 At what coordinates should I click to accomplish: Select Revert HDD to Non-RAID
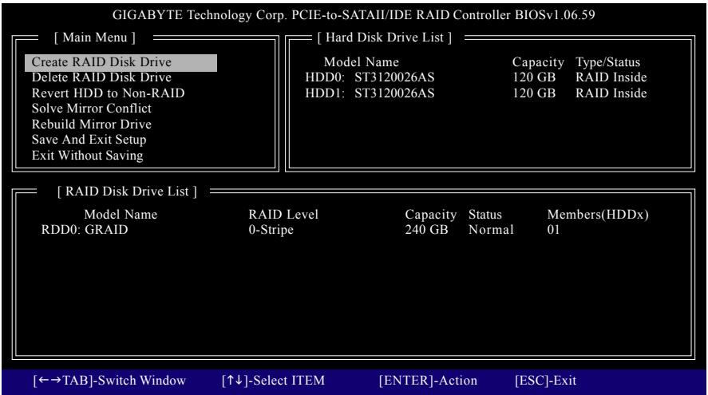(x=108, y=93)
